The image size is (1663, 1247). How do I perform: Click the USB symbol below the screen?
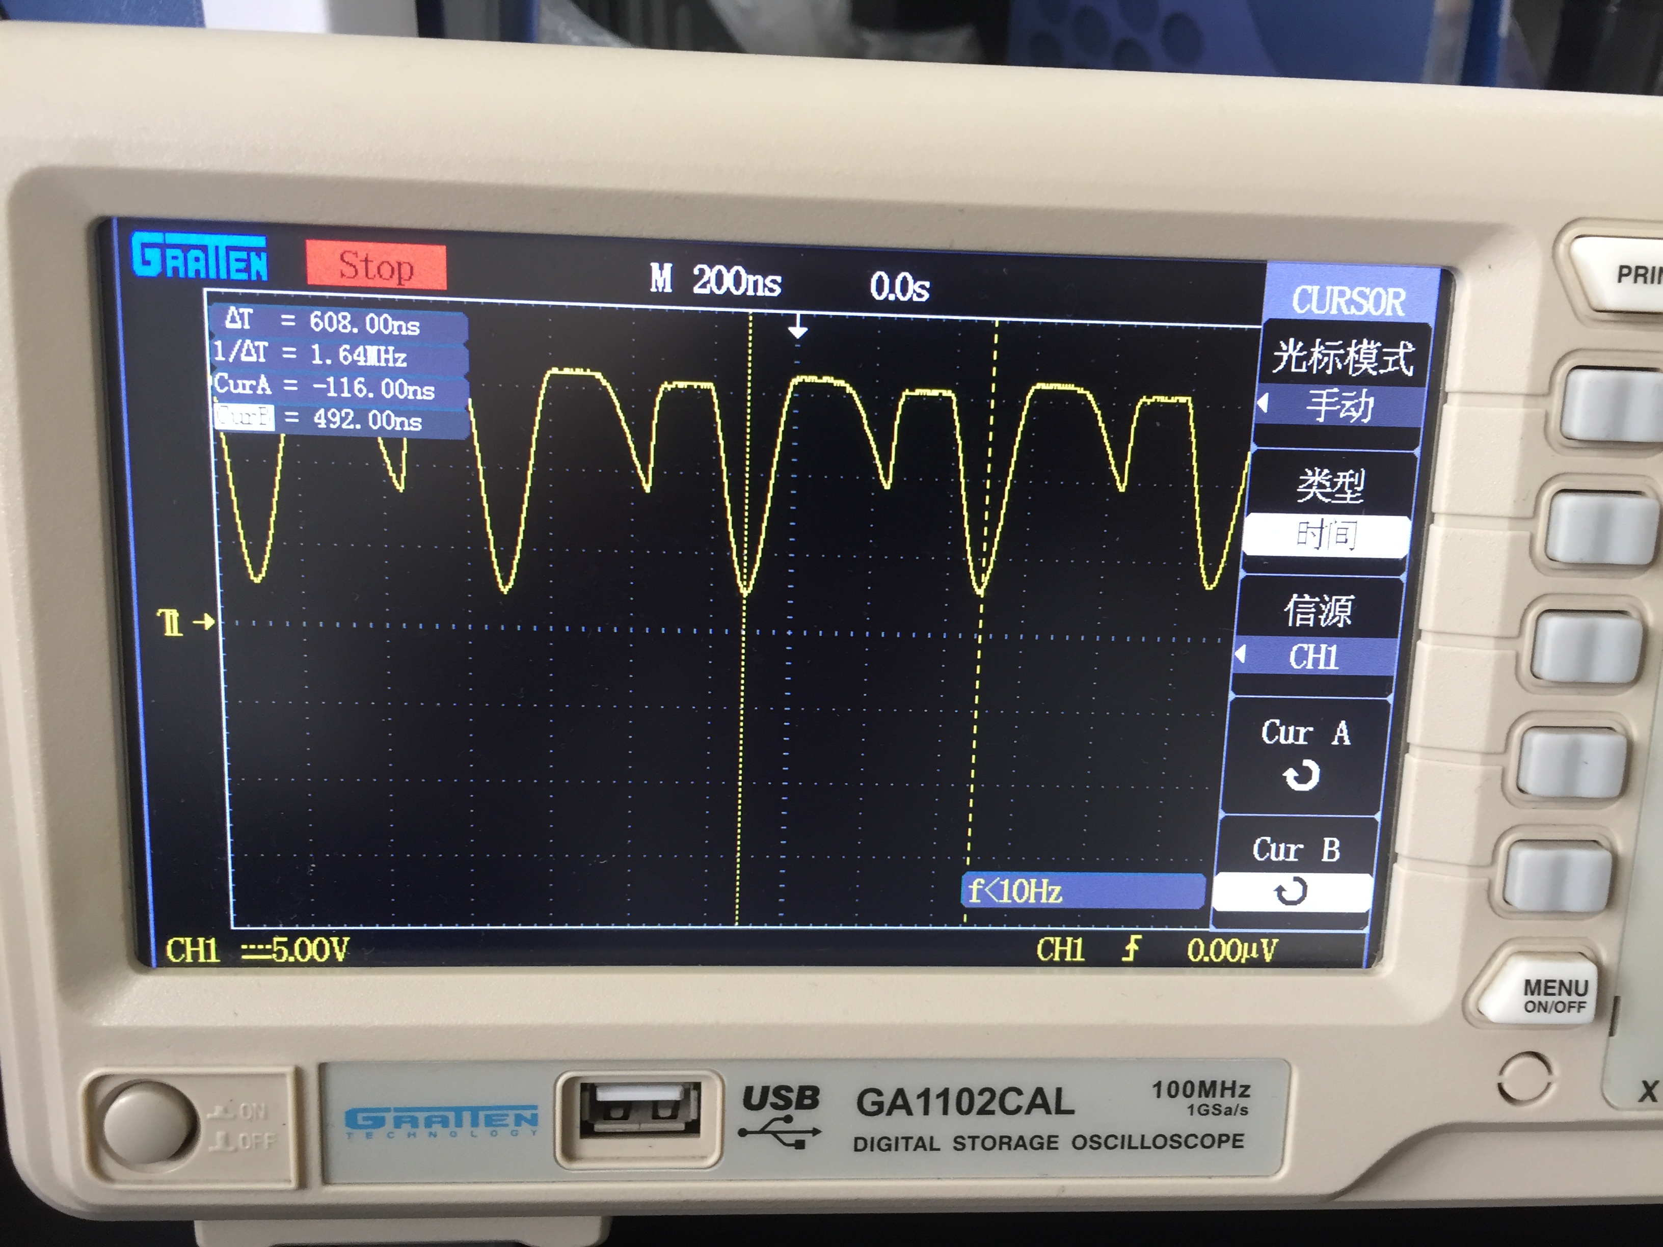point(780,1131)
